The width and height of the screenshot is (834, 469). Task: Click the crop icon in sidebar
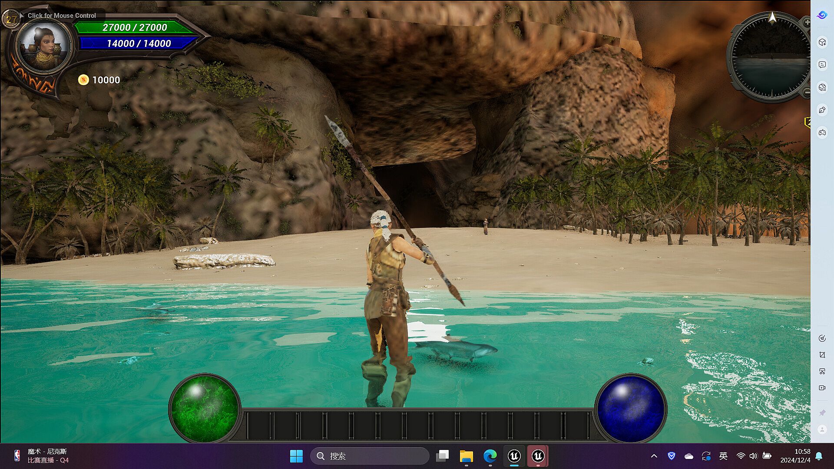click(x=822, y=355)
